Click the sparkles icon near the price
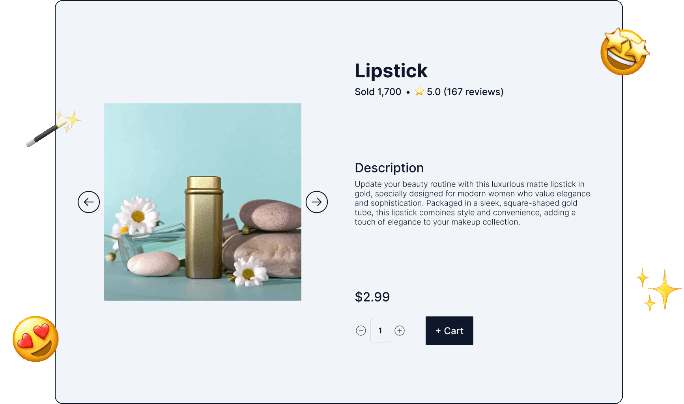 pos(658,290)
